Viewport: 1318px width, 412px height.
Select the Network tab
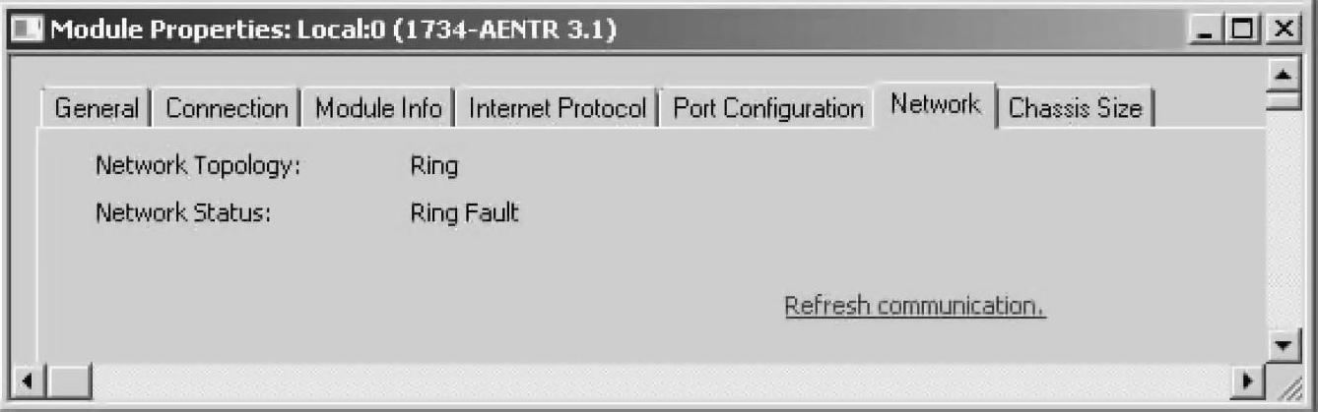coord(936,104)
